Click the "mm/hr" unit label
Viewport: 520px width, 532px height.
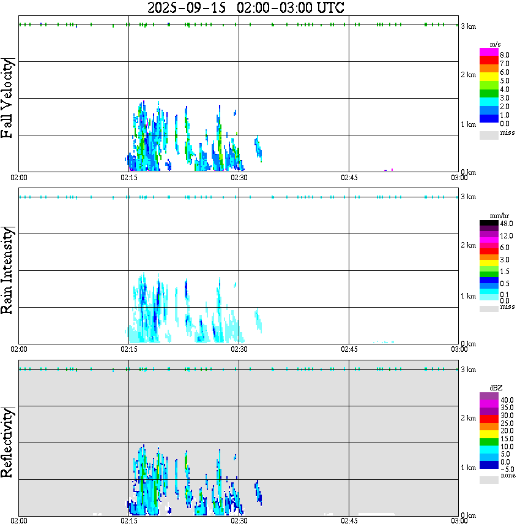(x=499, y=216)
